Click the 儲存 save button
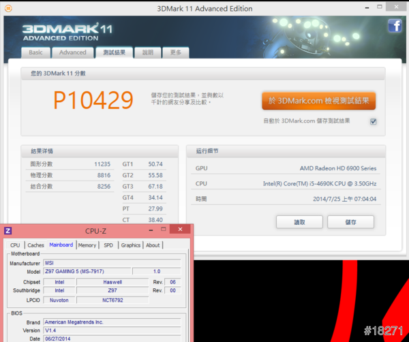 point(350,222)
